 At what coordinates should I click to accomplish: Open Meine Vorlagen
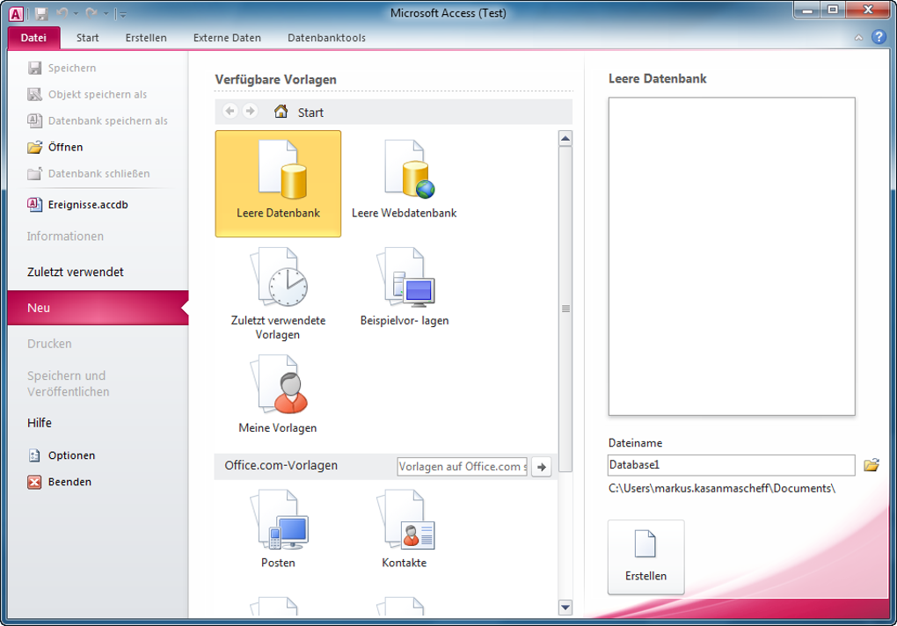click(278, 394)
